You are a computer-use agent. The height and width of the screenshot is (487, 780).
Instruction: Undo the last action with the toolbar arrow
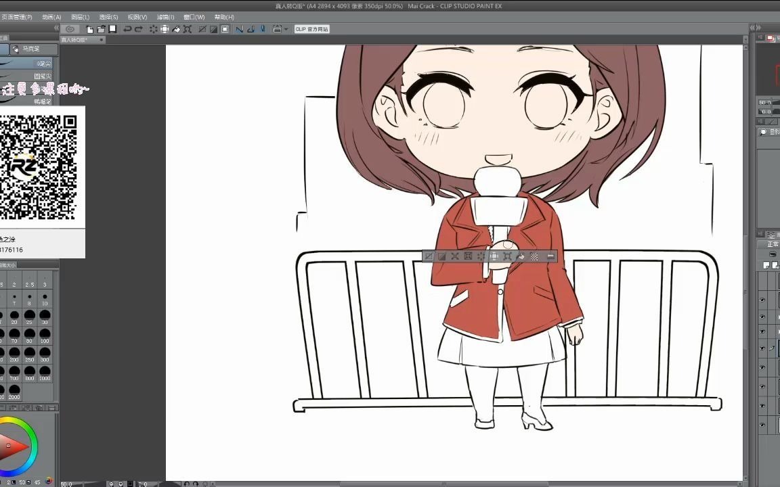point(127,29)
